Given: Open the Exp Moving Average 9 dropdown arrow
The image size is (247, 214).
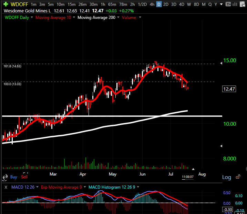Looking at the screenshot, I should (x=85, y=187).
